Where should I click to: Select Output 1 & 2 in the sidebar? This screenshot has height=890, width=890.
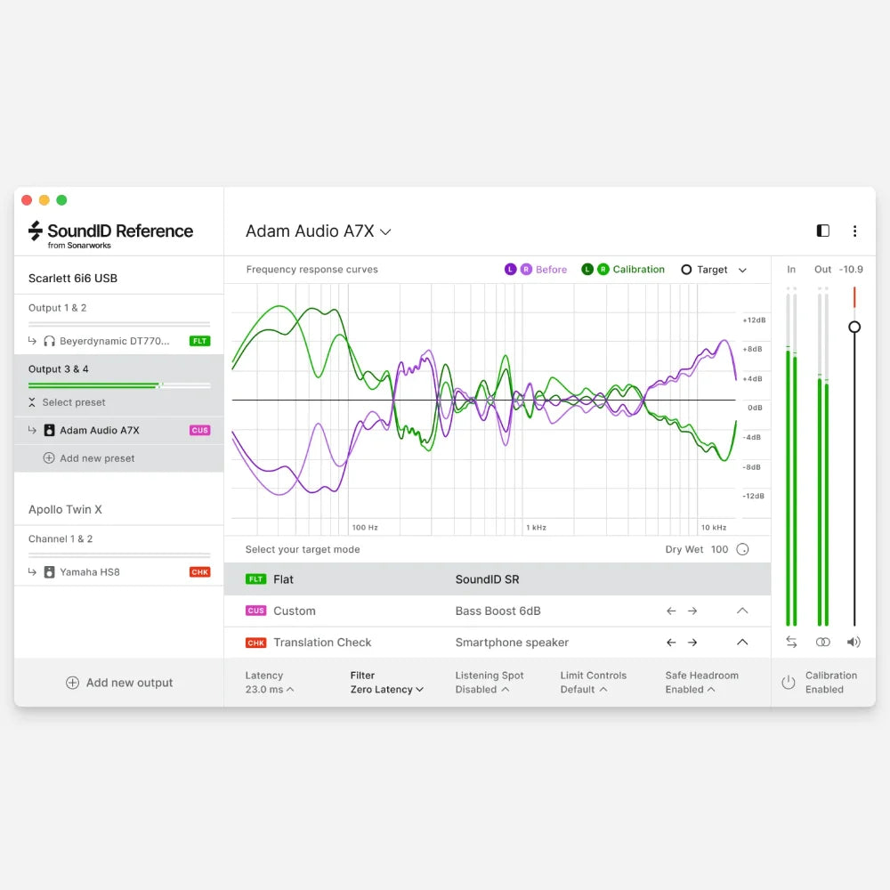pyautogui.click(x=59, y=310)
